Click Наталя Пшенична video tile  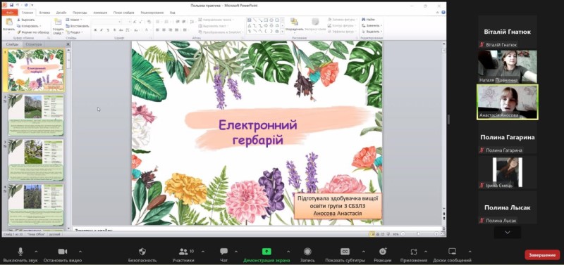point(508,67)
